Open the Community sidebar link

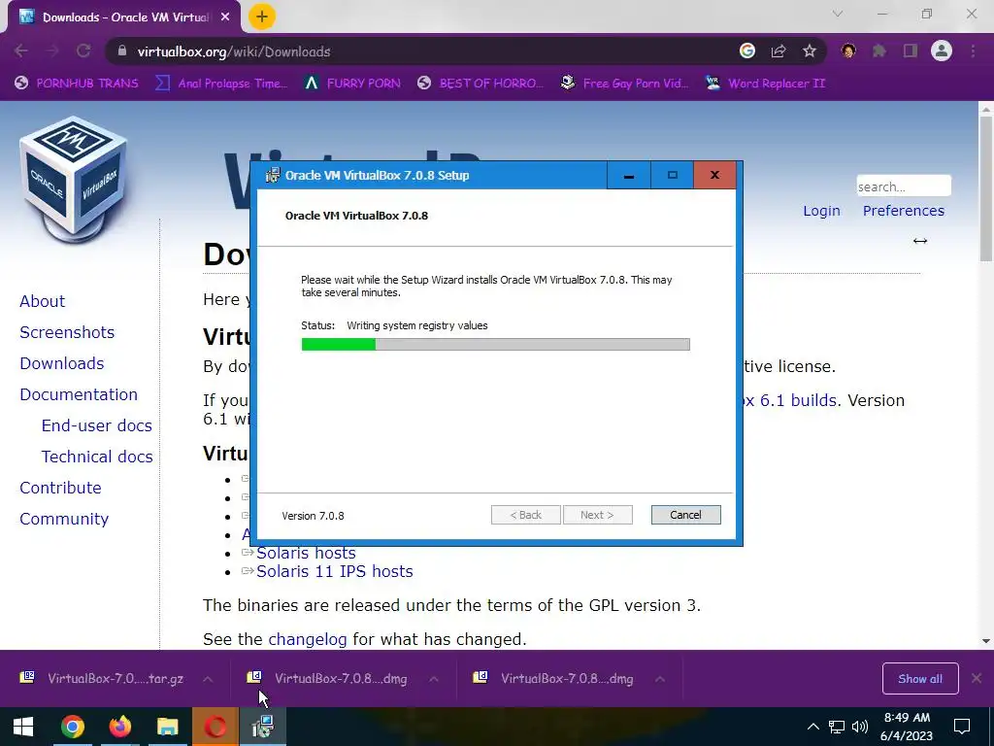[64, 519]
